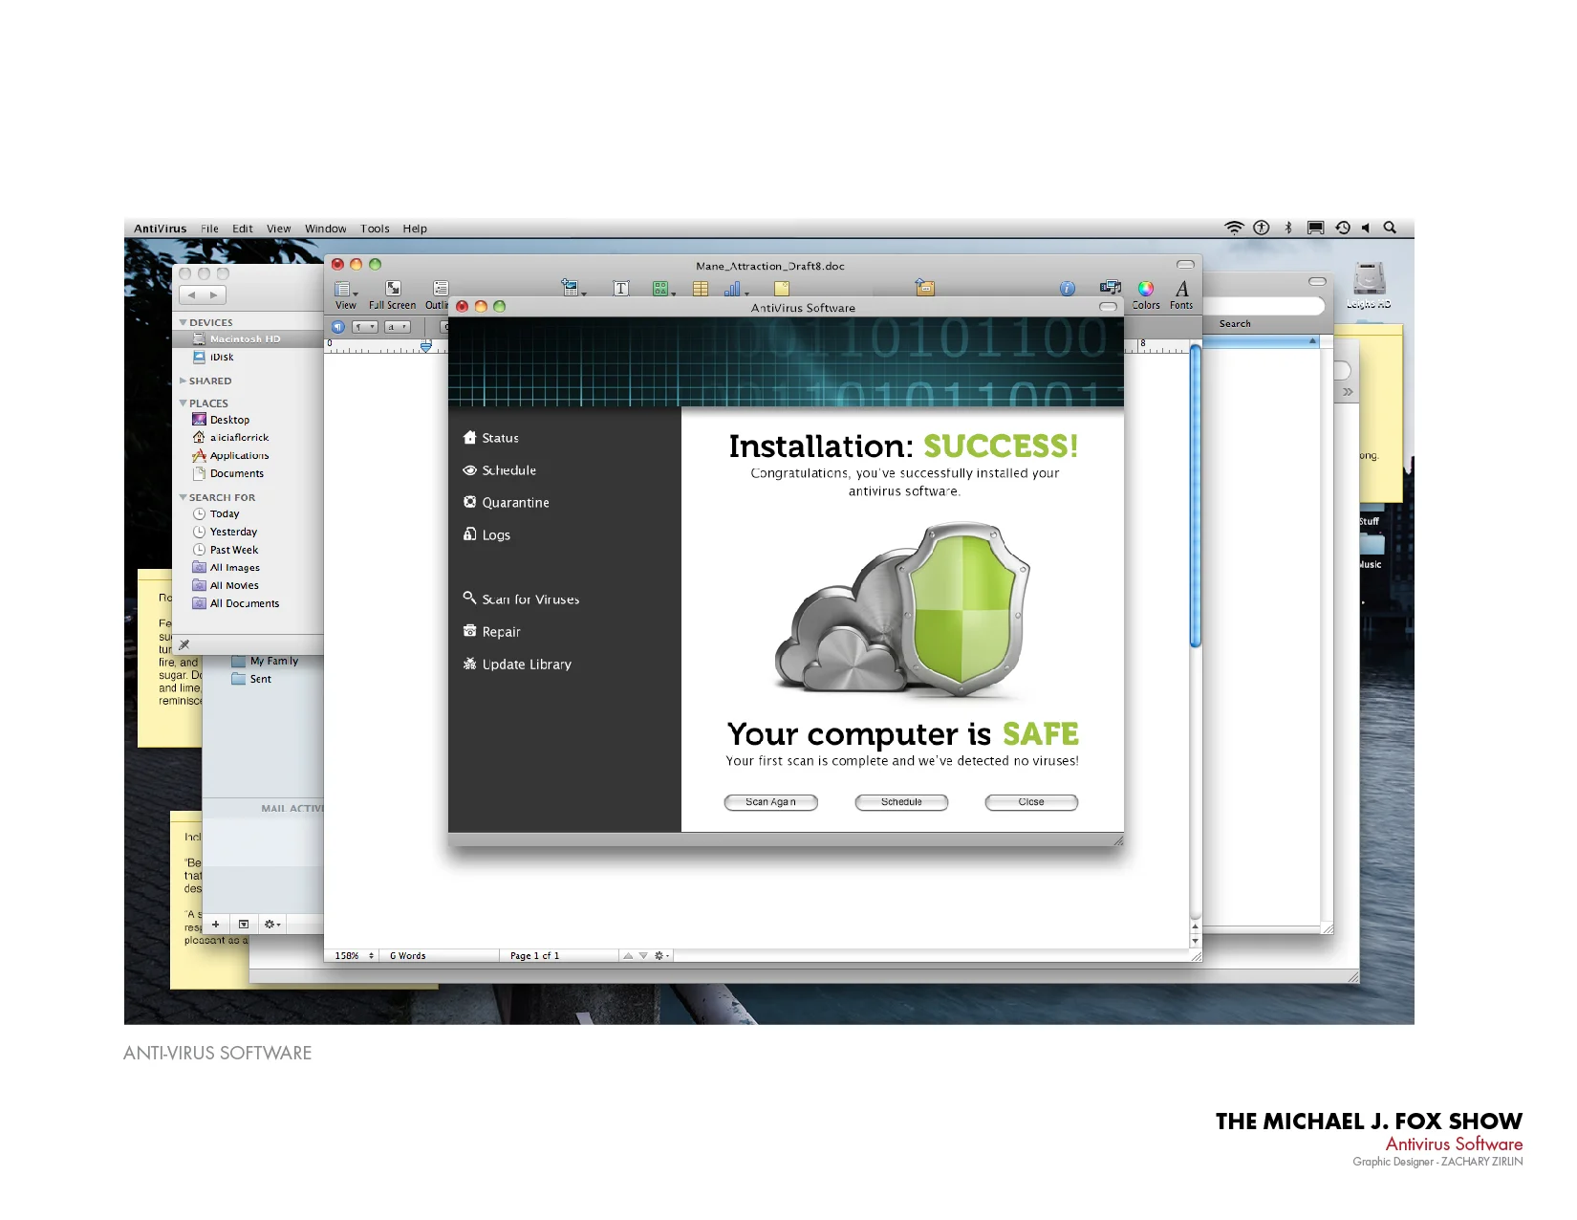Image resolution: width=1577 pixels, height=1220 pixels.
Task: Select Repair in the AntiVirus sidebar
Action: pos(492,632)
